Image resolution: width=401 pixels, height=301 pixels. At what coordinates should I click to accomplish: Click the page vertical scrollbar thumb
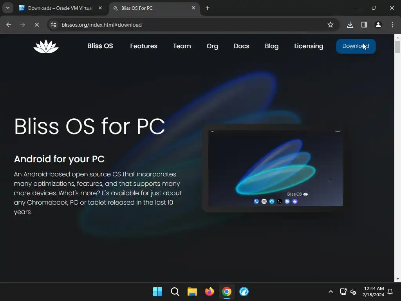(397, 47)
